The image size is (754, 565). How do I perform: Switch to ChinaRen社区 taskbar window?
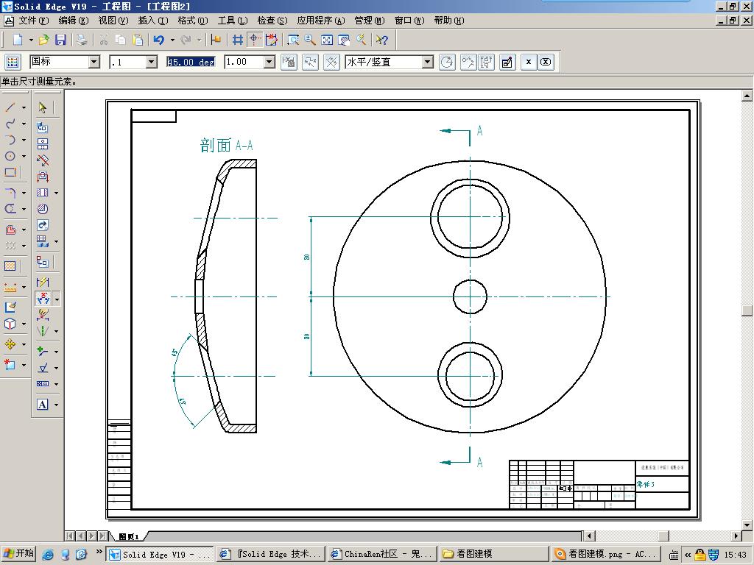pos(382,554)
